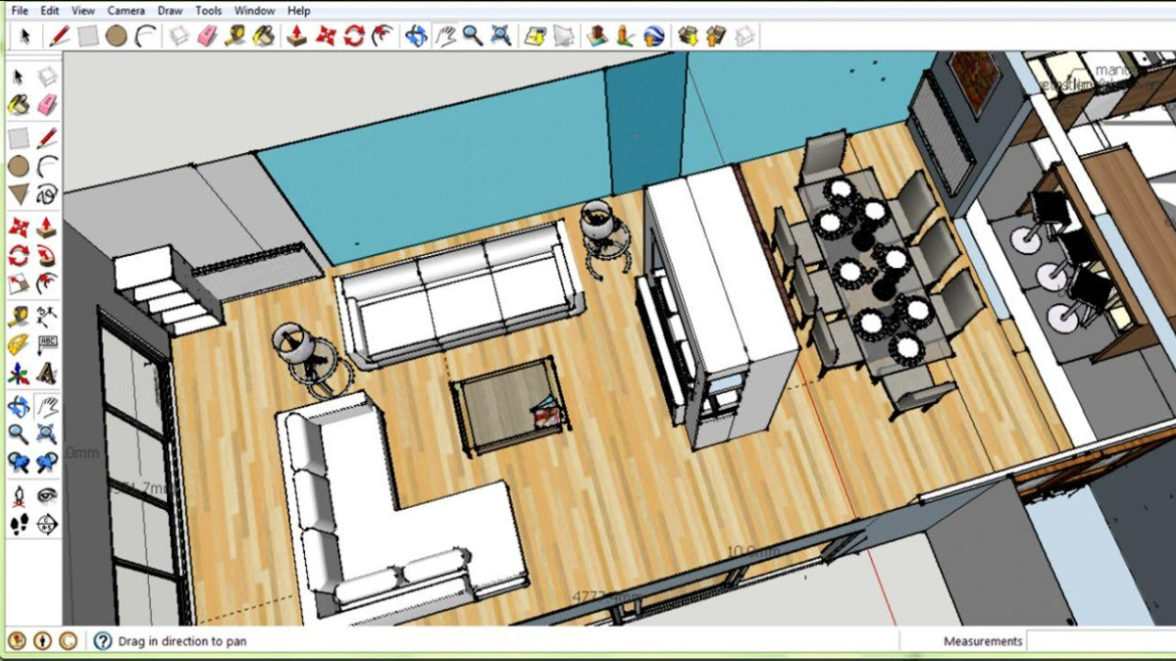This screenshot has height=661, width=1176.
Task: Select the Polygon tool
Action: pyautogui.click(x=18, y=195)
